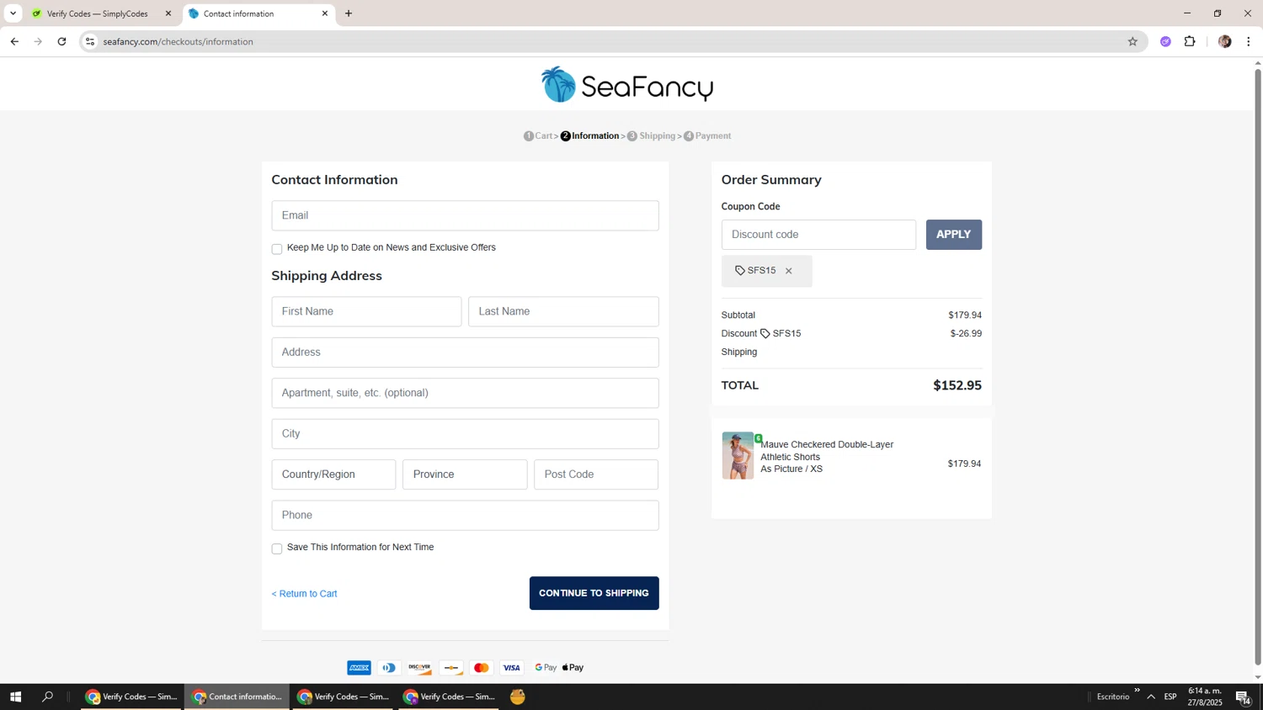Enable Keep Me Up to Date checkbox
Viewport: 1263px width, 710px height.
coord(276,249)
